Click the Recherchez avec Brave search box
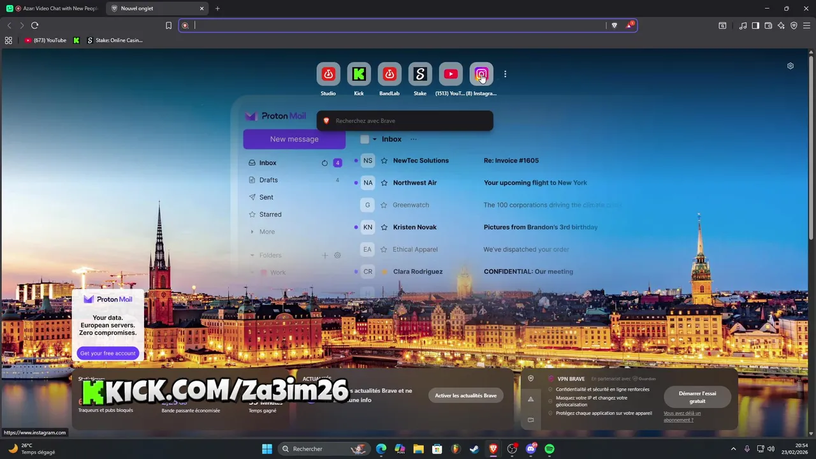The image size is (816, 459). (x=405, y=120)
